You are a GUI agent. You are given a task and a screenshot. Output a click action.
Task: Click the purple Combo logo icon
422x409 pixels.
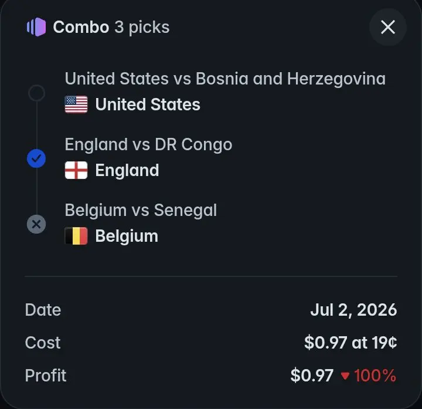(36, 27)
